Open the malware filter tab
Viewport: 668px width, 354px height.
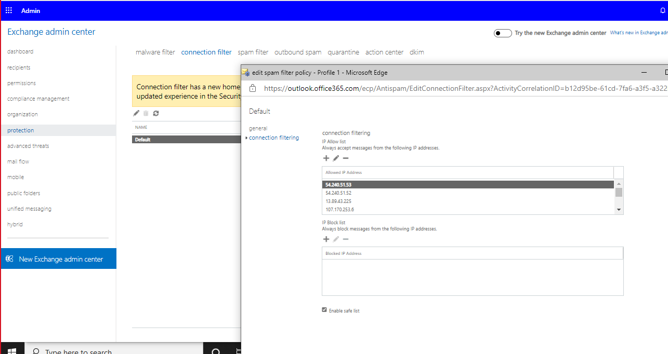click(155, 52)
